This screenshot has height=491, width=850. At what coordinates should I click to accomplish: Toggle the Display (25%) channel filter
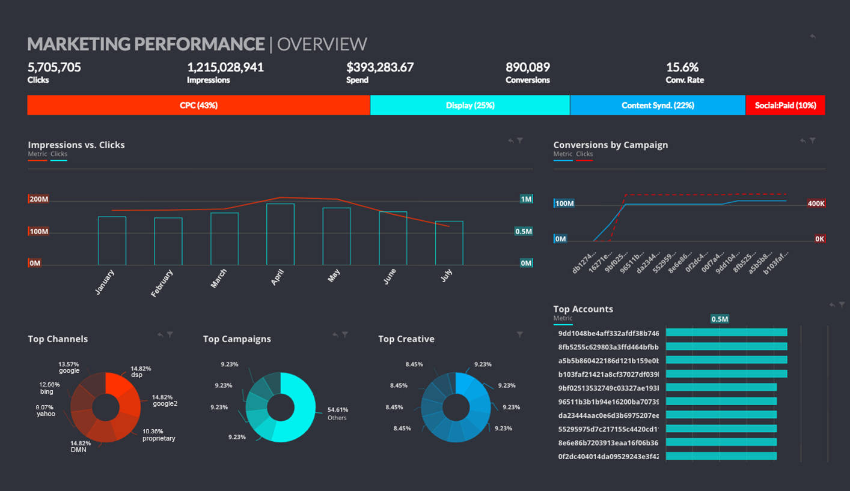pyautogui.click(x=469, y=104)
